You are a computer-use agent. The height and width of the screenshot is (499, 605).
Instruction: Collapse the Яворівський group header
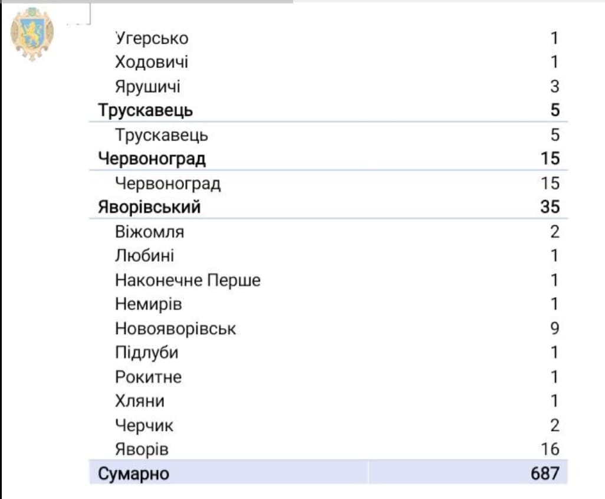pos(150,207)
